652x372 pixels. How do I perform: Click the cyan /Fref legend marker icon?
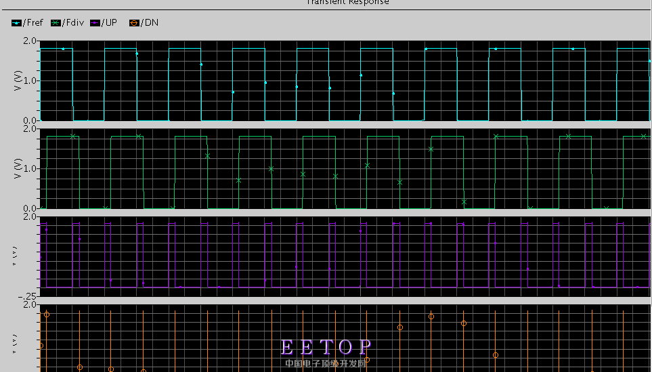click(17, 23)
